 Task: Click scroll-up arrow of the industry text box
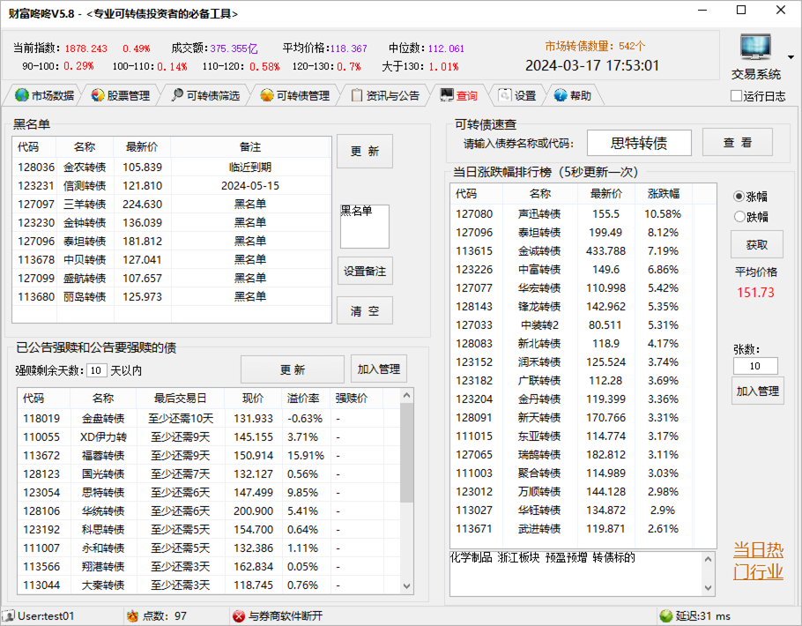(709, 560)
